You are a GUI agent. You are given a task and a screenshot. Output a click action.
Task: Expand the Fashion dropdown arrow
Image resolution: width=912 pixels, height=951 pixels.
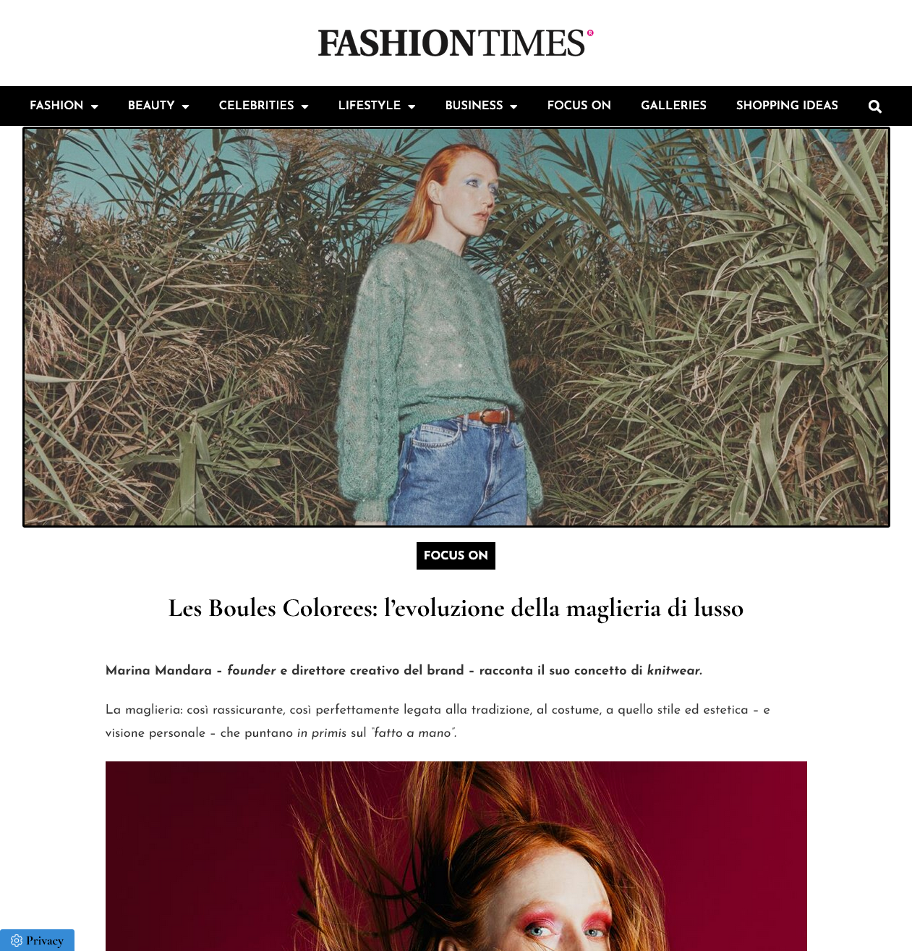pos(94,106)
